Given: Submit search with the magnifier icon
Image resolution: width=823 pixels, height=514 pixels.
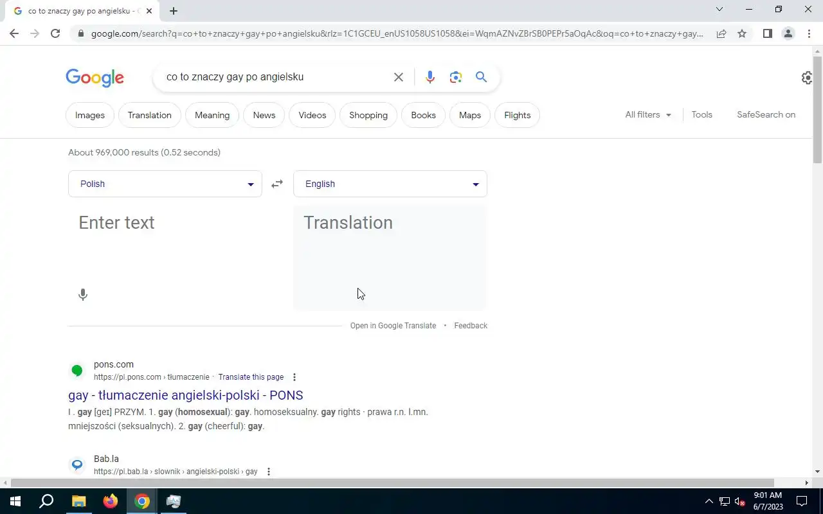Looking at the screenshot, I should tap(481, 77).
